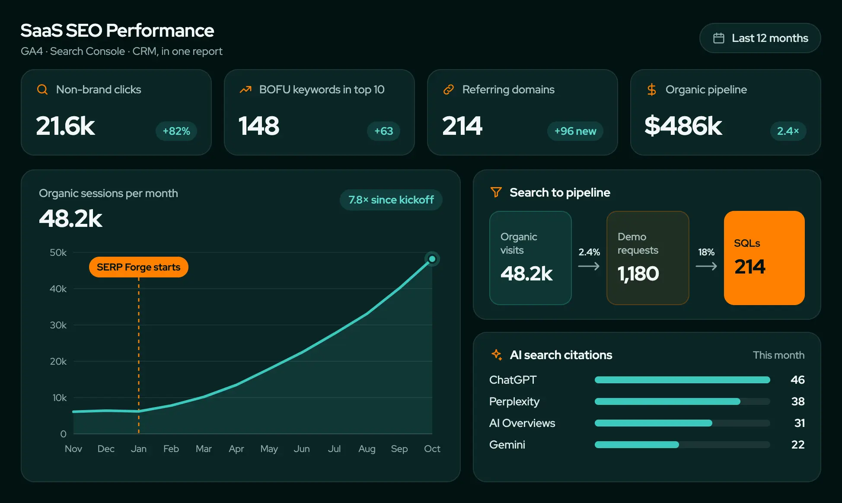Click the trending arrow icon beside BOFU keywords
The image size is (842, 503).
246,89
